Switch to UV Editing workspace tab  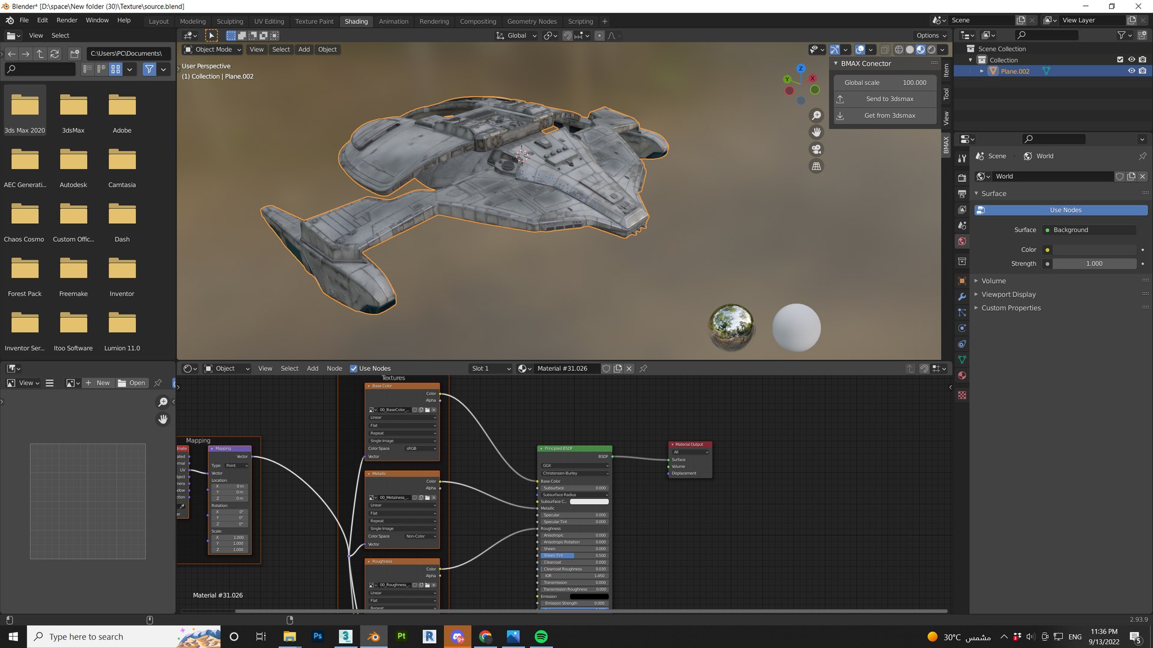pos(268,22)
